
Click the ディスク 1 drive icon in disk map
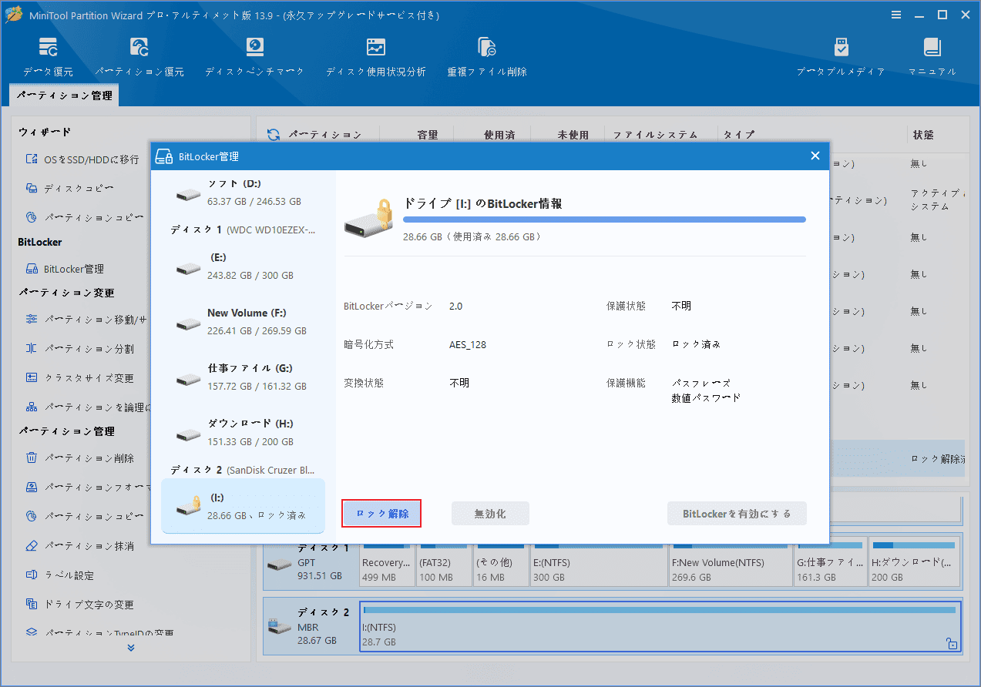280,565
